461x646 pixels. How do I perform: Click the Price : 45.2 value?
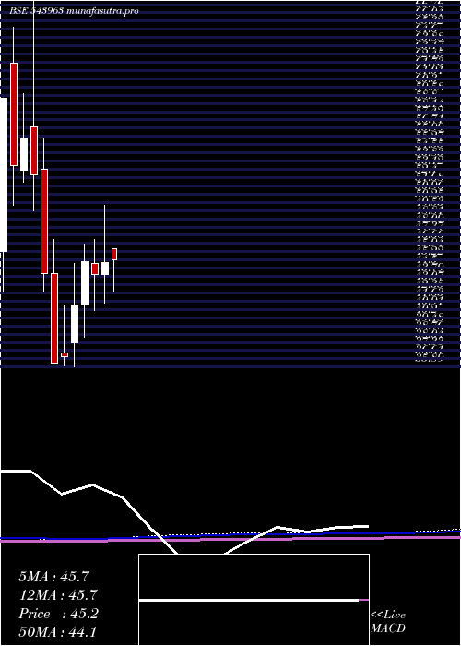click(58, 614)
